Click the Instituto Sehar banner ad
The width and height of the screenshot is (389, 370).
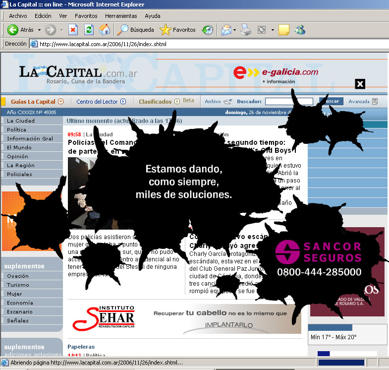(184, 319)
